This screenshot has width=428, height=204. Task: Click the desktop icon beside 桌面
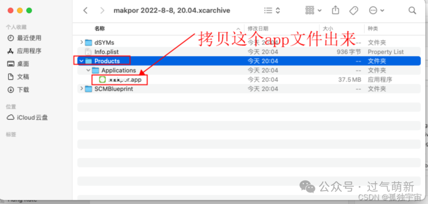point(11,64)
